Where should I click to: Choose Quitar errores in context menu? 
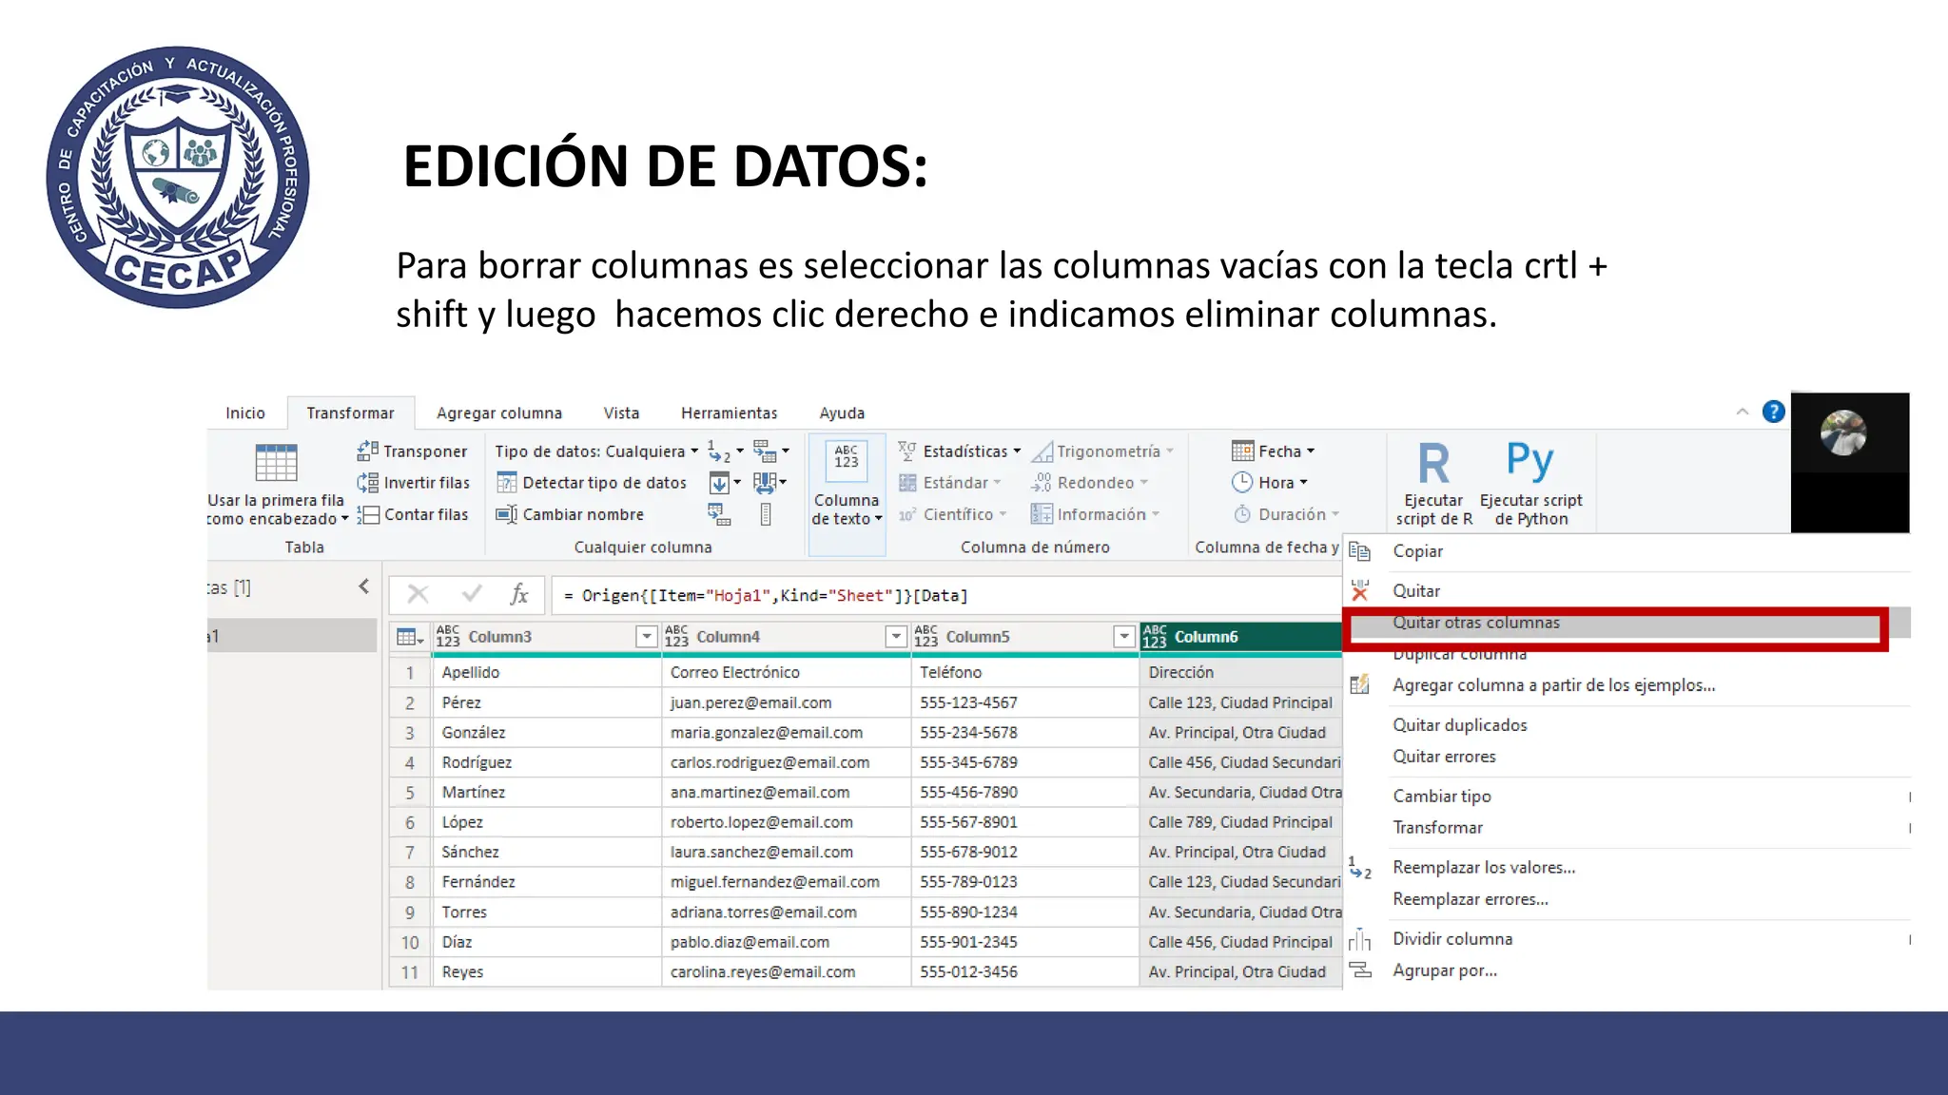(x=1627, y=757)
